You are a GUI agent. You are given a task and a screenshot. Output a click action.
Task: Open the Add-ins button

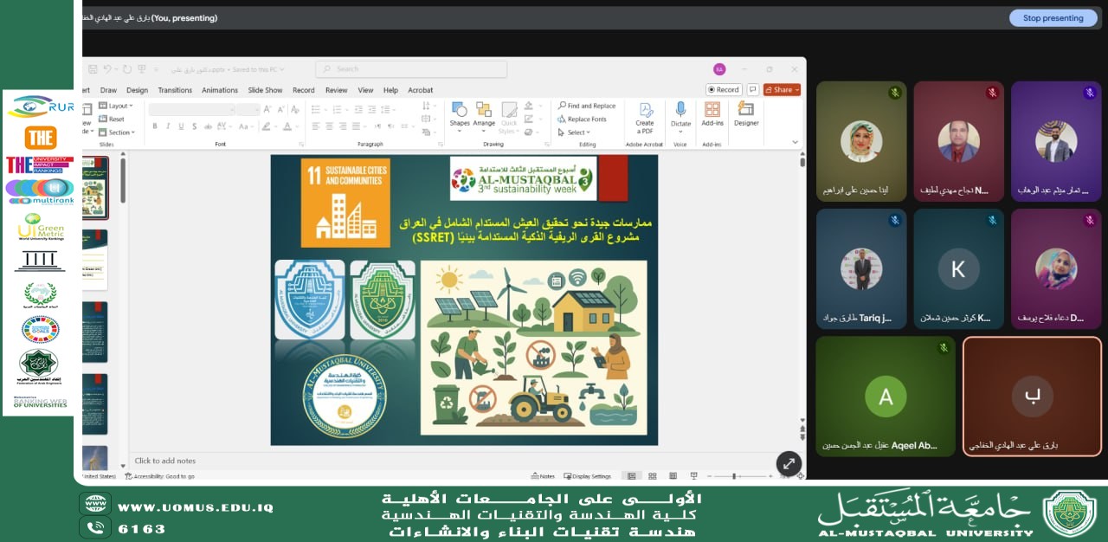point(712,113)
